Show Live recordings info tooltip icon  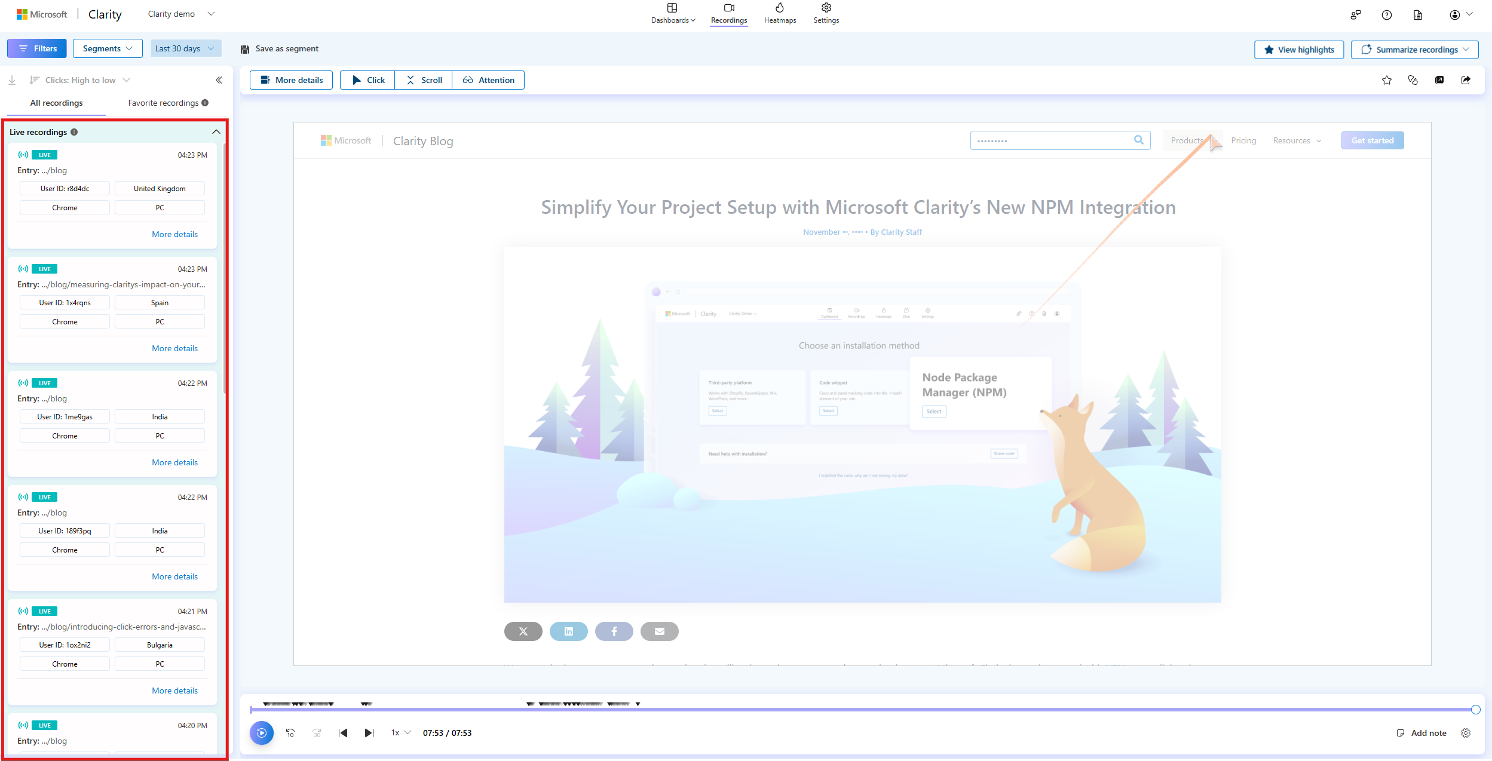[x=74, y=132]
